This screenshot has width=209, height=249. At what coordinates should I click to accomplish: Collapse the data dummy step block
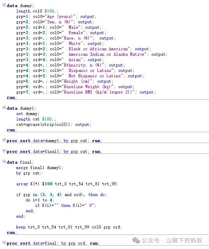pyautogui.click(x=4, y=5)
